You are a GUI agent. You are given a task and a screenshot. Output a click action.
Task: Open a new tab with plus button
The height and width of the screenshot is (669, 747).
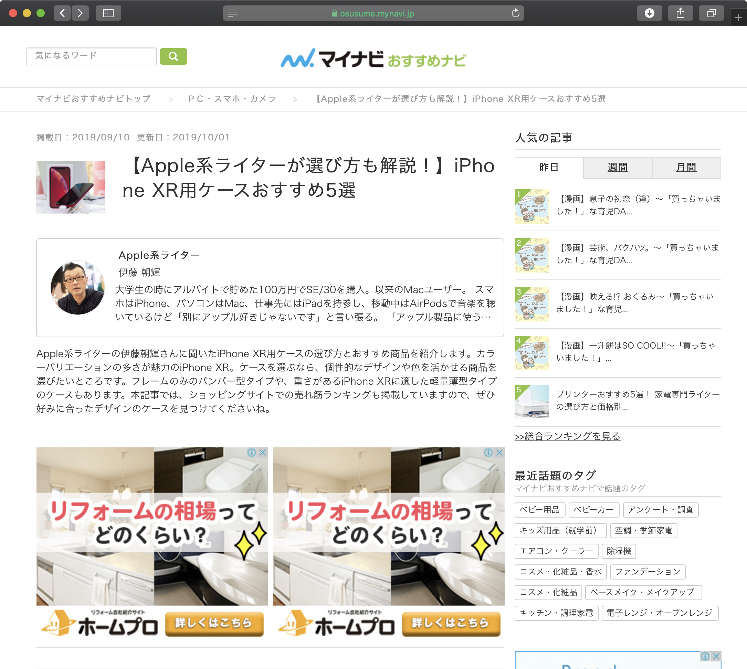click(738, 17)
